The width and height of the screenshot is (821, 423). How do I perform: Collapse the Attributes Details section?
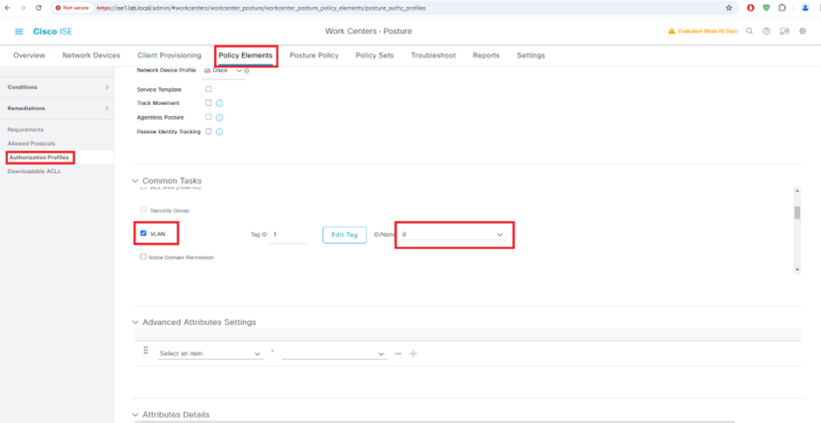point(135,414)
